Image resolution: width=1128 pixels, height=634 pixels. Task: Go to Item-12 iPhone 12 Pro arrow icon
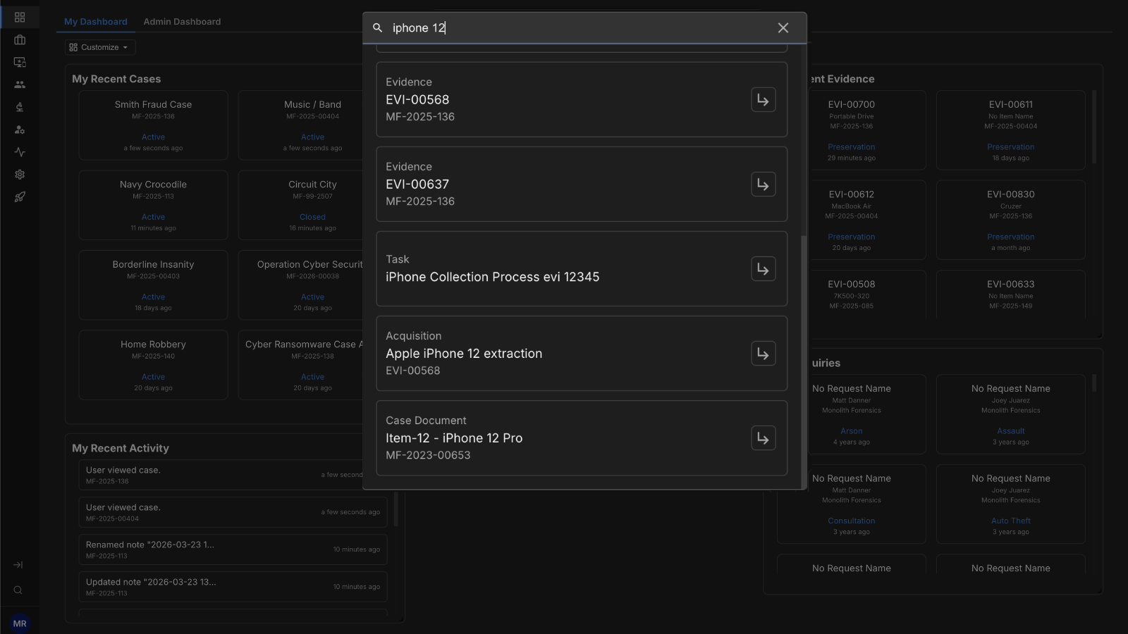(x=764, y=438)
